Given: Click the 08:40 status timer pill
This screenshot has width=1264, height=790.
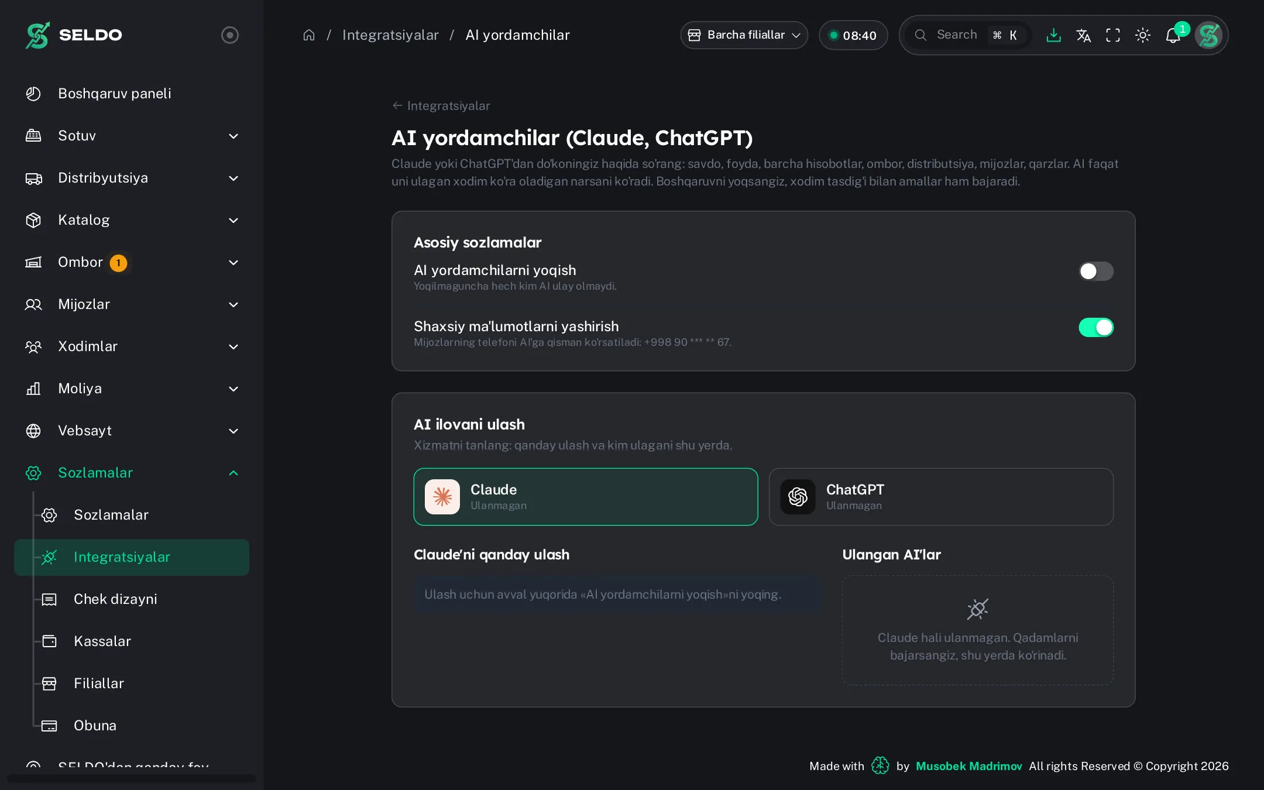Looking at the screenshot, I should coord(853,35).
